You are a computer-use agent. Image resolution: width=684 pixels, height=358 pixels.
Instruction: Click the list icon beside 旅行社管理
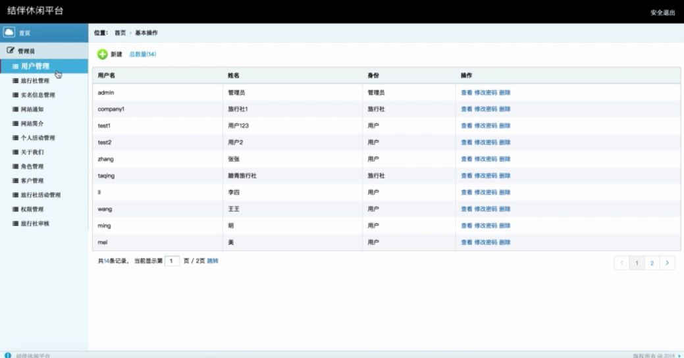[15, 81]
